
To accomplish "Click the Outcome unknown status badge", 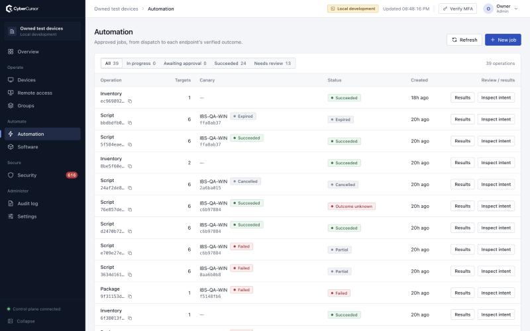I will pyautogui.click(x=351, y=207).
